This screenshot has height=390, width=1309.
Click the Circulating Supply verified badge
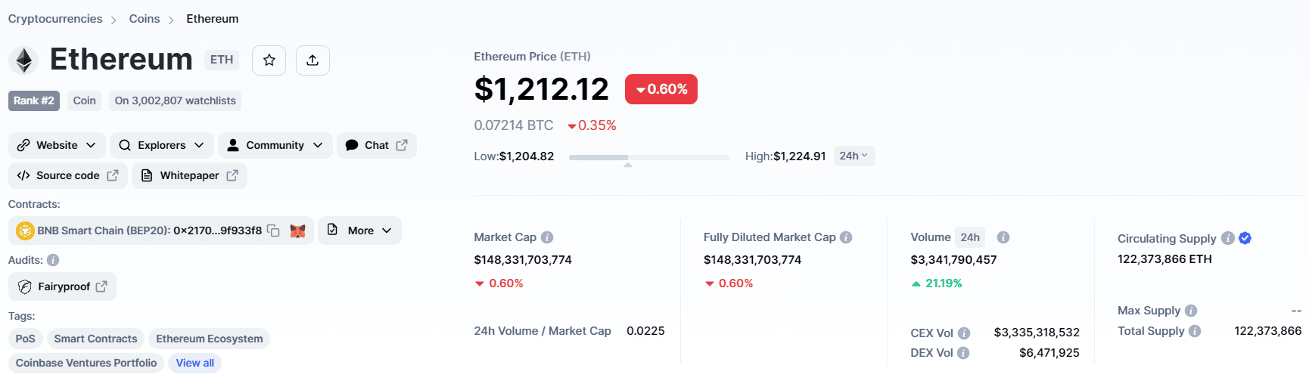pyautogui.click(x=1245, y=238)
